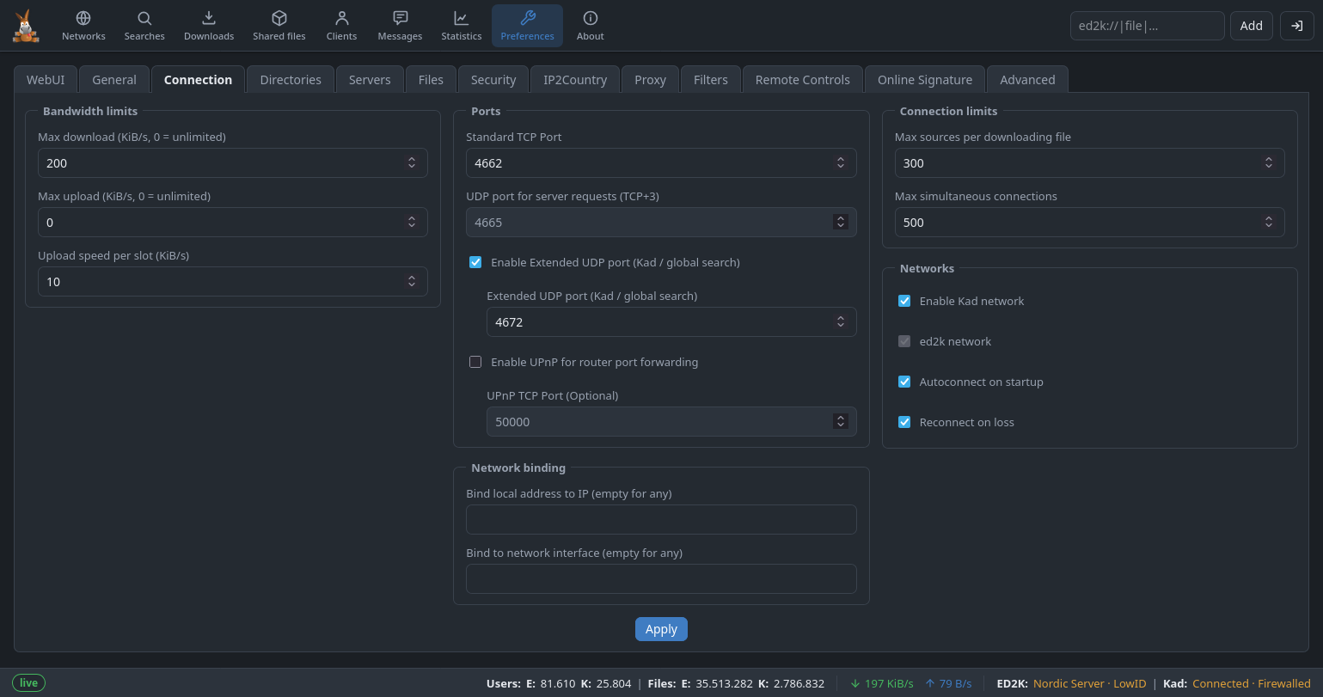Viewport: 1323px width, 697px height.
Task: Open the Proxy tab
Action: pyautogui.click(x=651, y=79)
